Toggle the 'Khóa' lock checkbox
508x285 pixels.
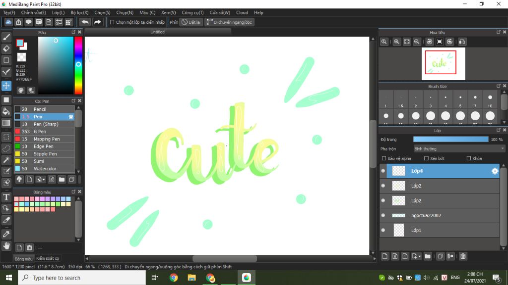click(468, 158)
